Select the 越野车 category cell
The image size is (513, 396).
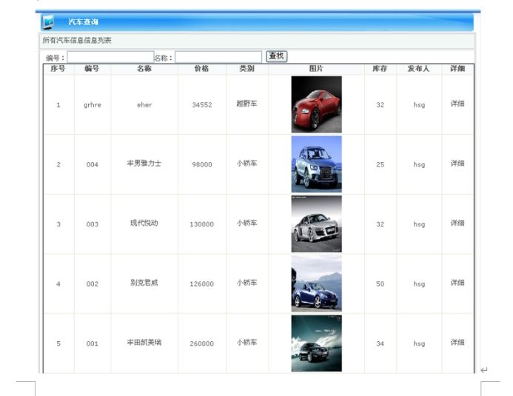pos(247,104)
